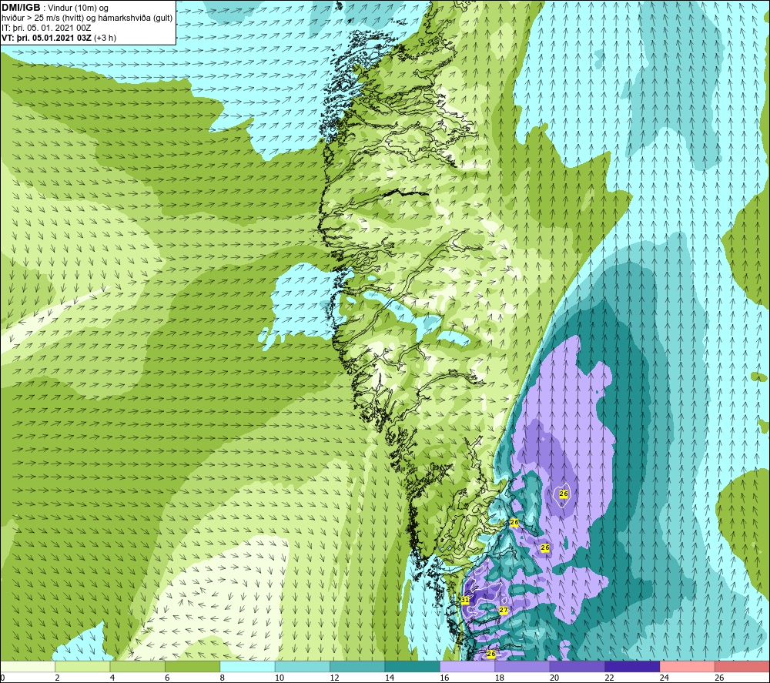
Task: Select the 2–4 m/s light green legend swatch
Action: [x=83, y=666]
